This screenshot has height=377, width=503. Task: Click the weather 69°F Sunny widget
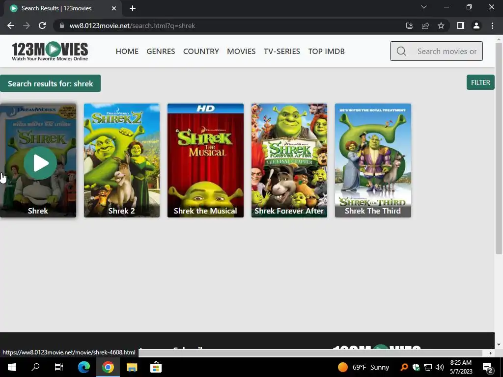coord(363,367)
